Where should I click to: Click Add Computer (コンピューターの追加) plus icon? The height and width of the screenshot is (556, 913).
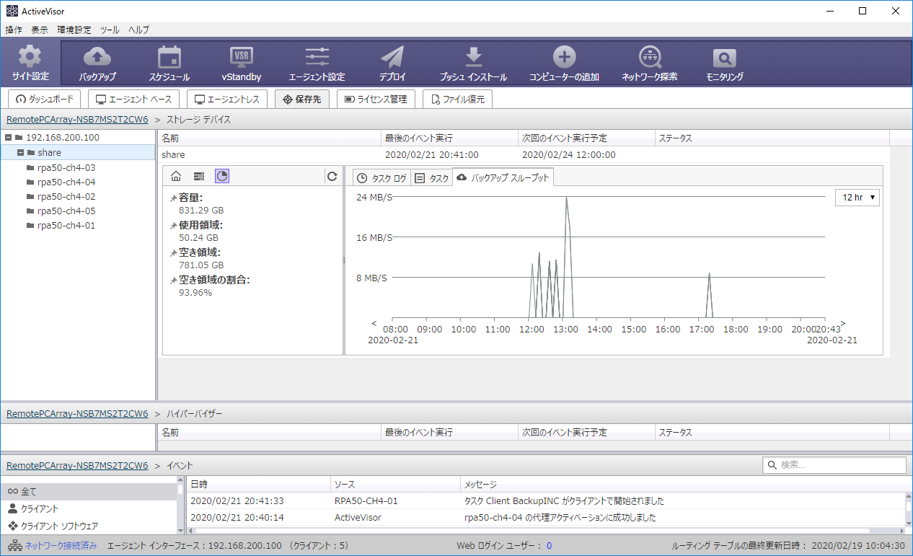564,58
